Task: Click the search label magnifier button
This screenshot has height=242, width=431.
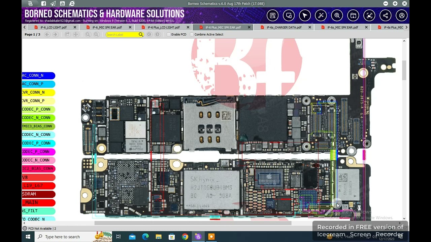Action: 141,34
